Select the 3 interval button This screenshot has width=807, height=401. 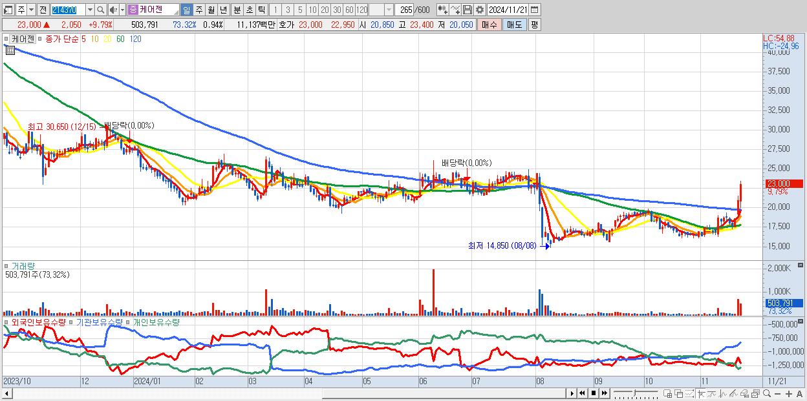pyautogui.click(x=288, y=10)
